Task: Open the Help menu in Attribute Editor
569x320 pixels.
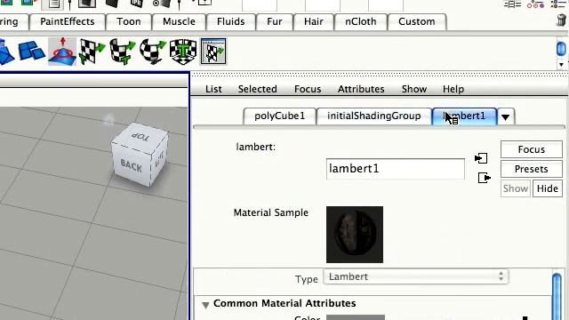Action: click(x=453, y=89)
